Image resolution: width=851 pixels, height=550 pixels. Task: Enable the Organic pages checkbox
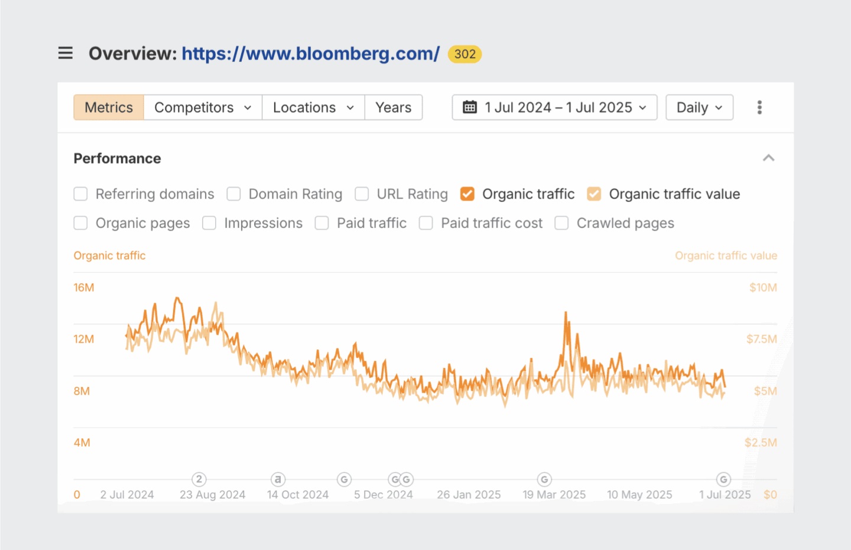(80, 223)
